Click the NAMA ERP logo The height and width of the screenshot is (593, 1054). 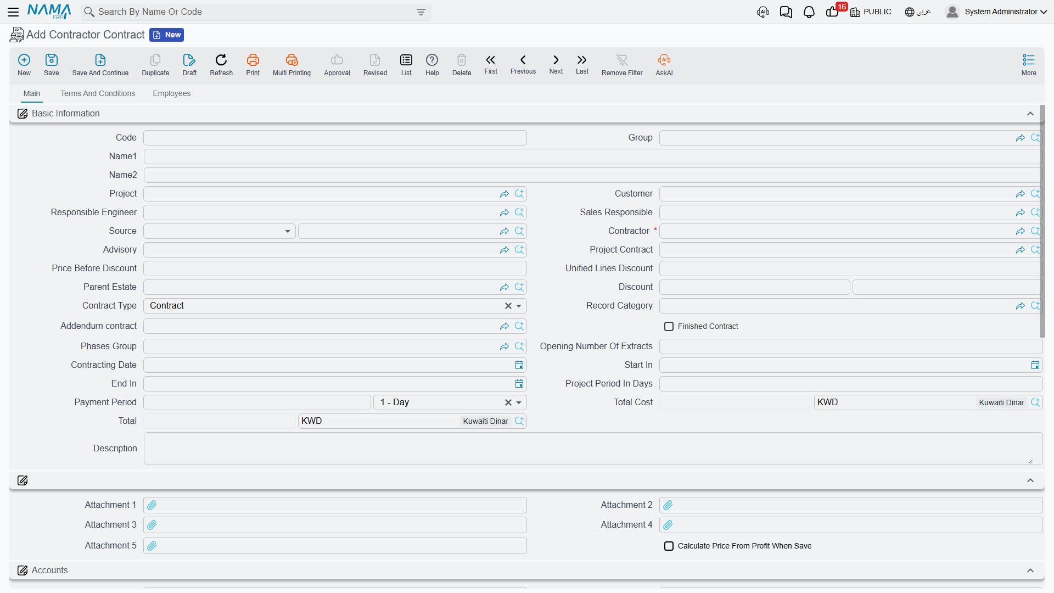tap(49, 12)
